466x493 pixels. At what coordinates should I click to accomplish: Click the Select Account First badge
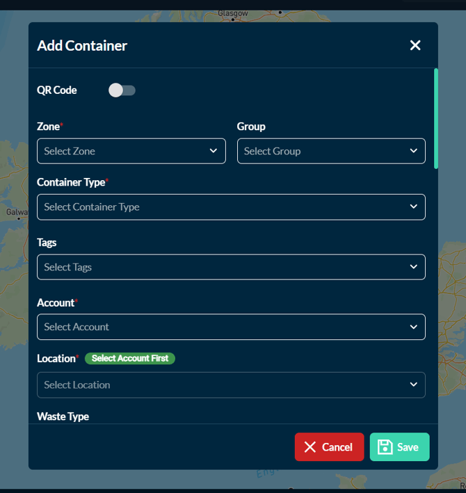click(130, 358)
